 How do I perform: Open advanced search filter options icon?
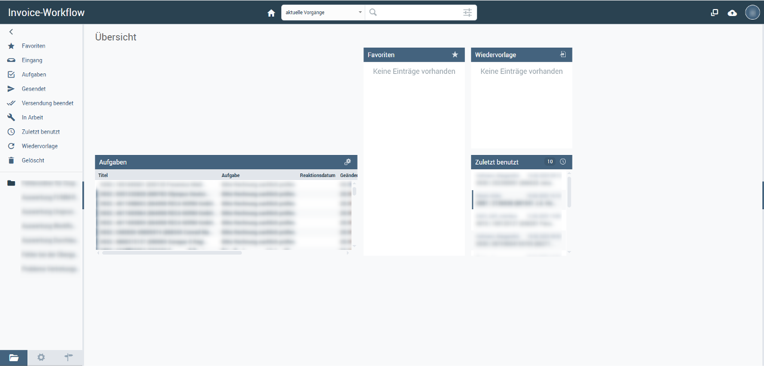(467, 13)
